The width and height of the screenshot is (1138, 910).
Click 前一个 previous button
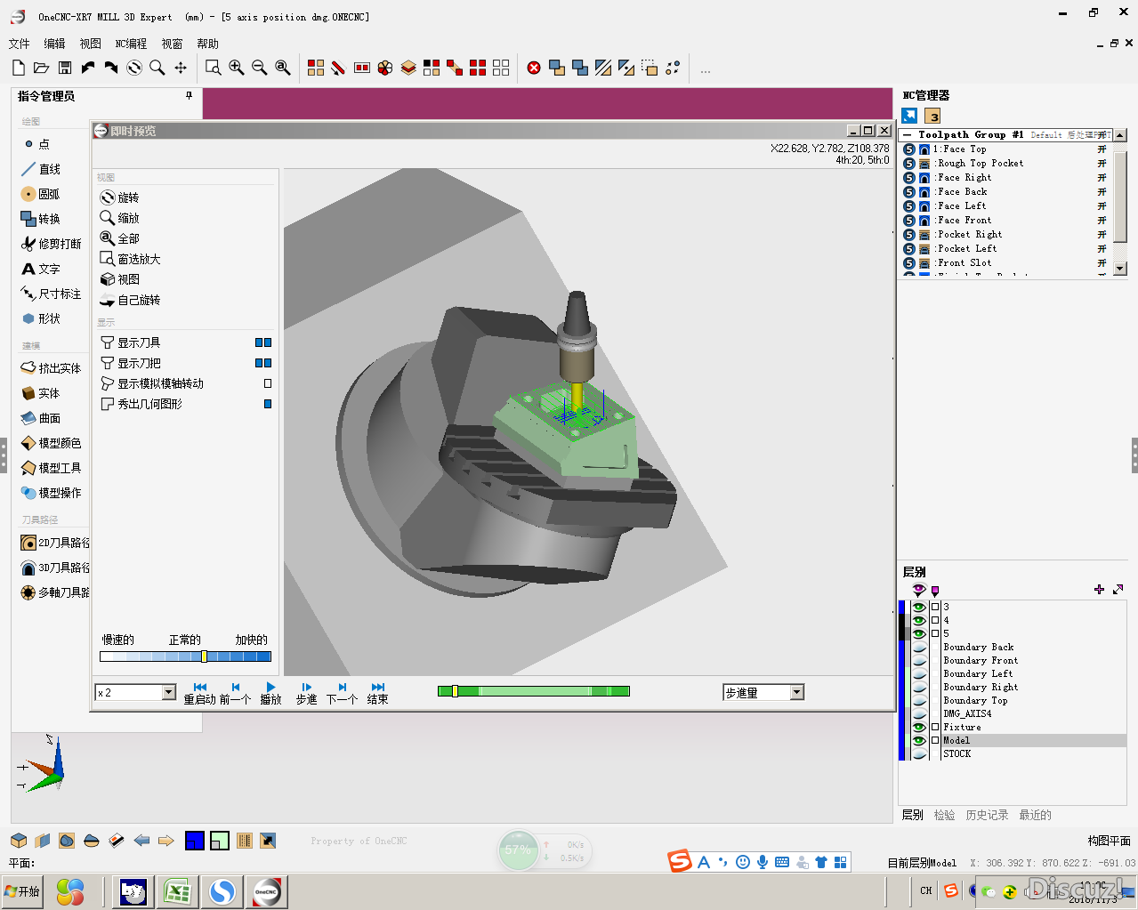point(235,693)
